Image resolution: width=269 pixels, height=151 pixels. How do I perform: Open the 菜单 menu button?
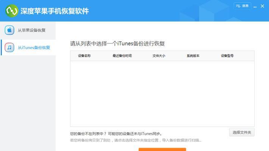pos(243,6)
